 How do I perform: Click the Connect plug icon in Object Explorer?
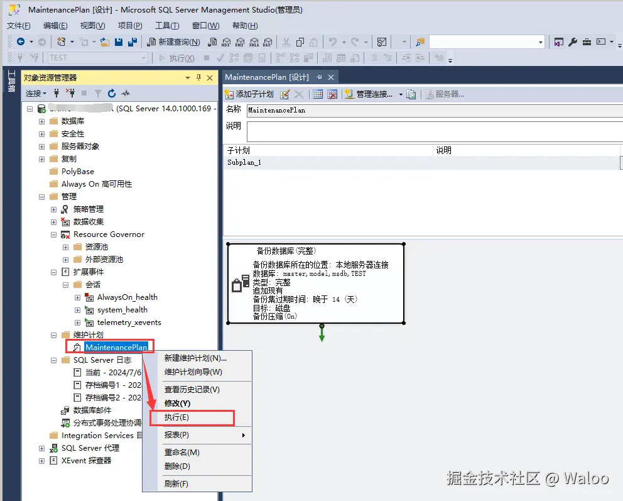point(57,93)
